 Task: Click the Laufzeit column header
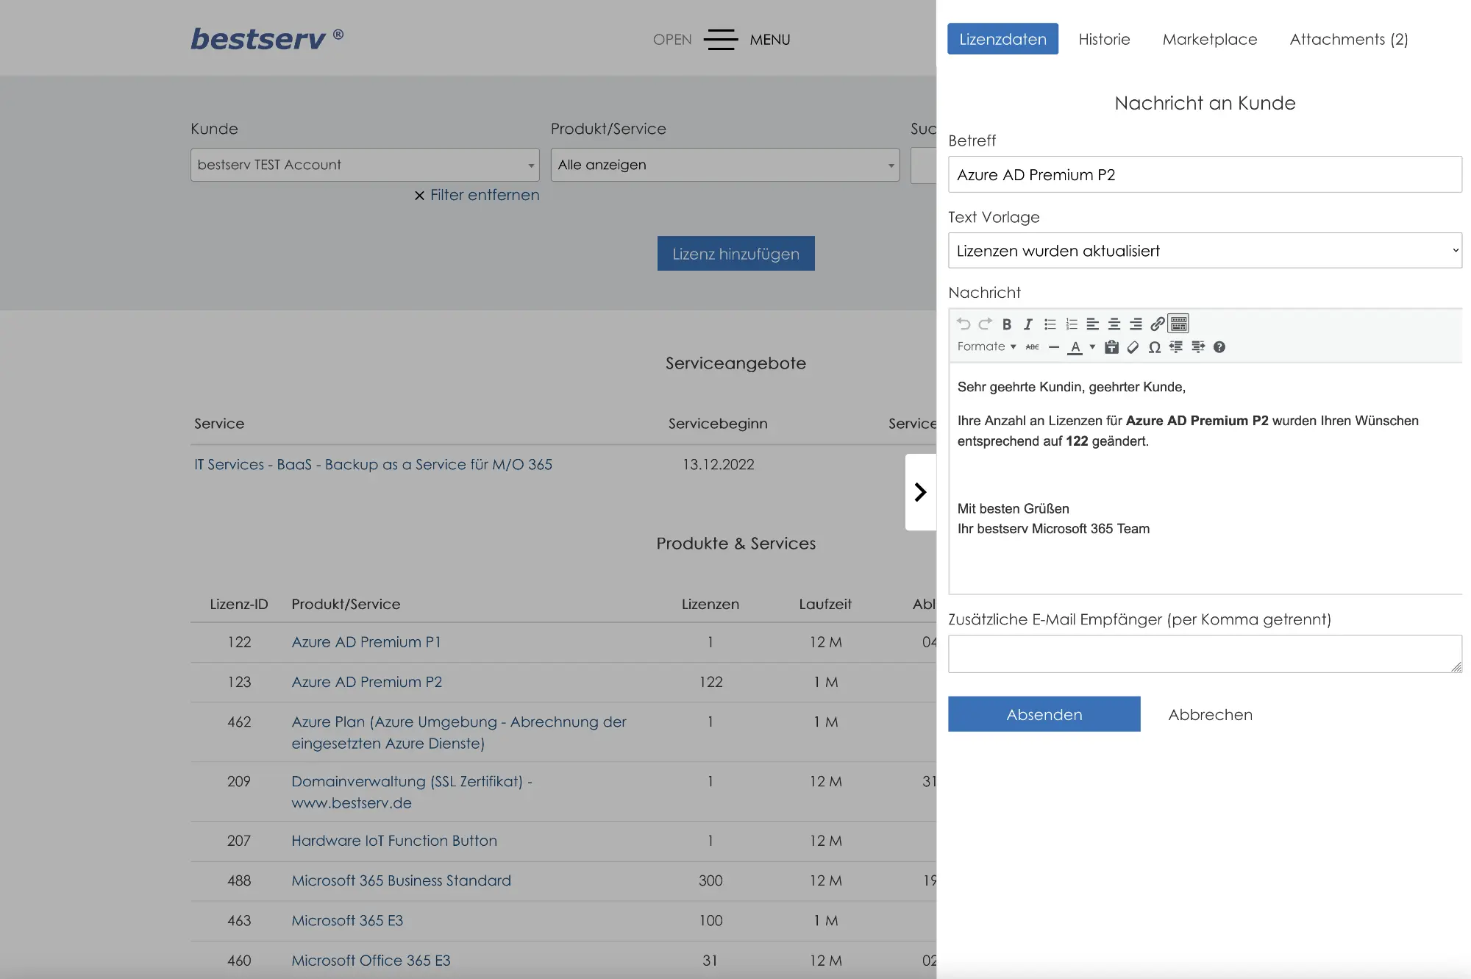click(825, 604)
